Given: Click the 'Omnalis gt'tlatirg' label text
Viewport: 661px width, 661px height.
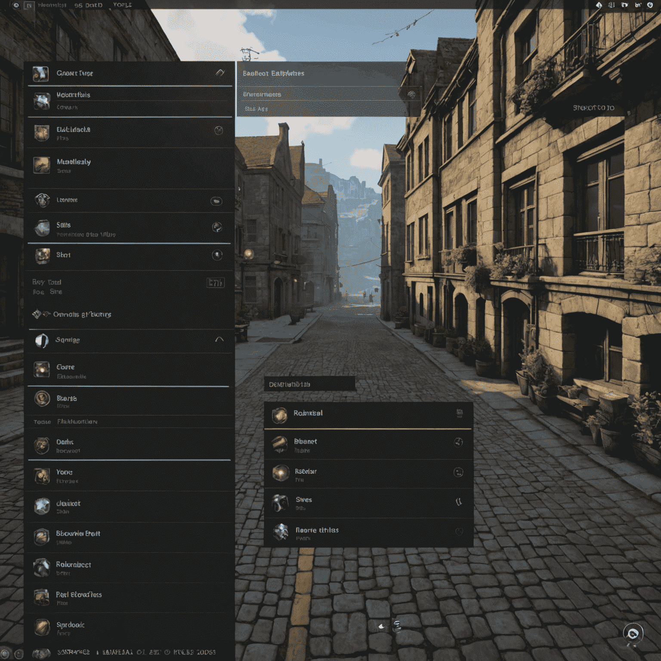Looking at the screenshot, I should 82,315.
